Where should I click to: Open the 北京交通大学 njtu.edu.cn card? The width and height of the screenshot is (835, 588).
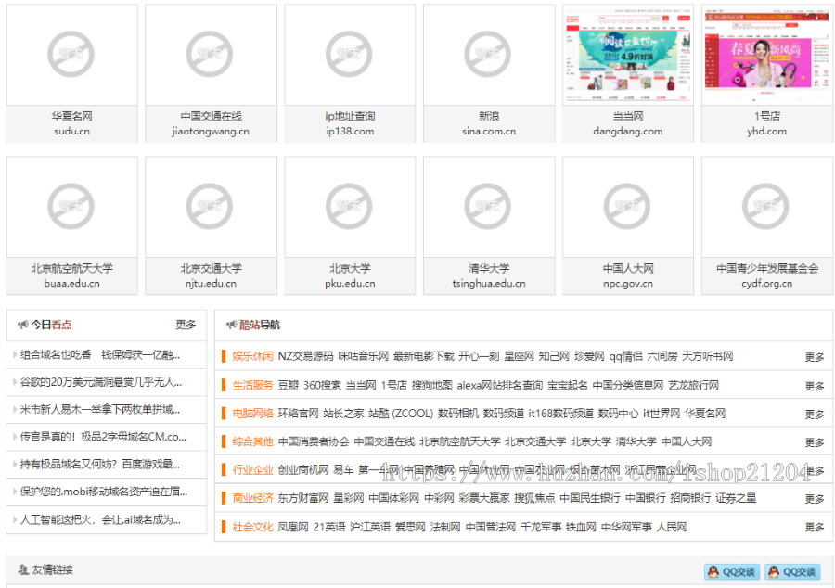(211, 225)
